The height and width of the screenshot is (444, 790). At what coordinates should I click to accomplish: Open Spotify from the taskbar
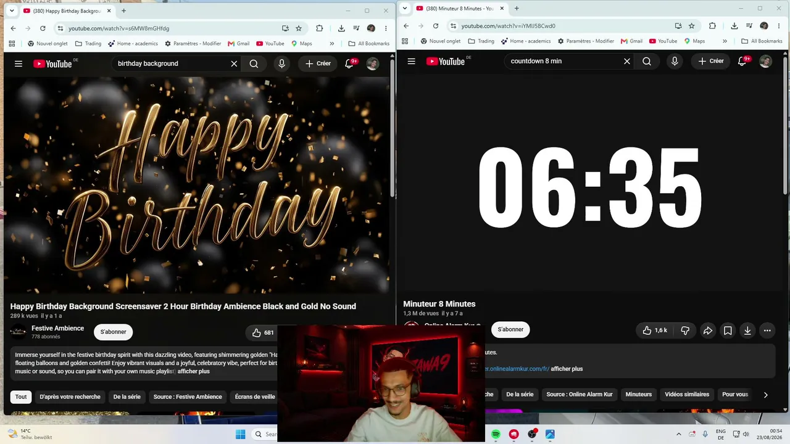coord(496,434)
